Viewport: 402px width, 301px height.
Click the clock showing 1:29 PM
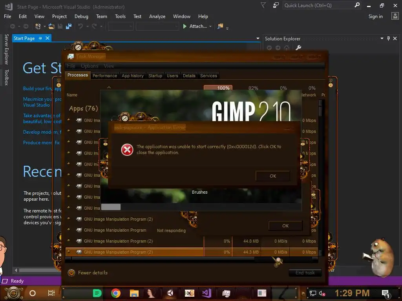point(352,293)
